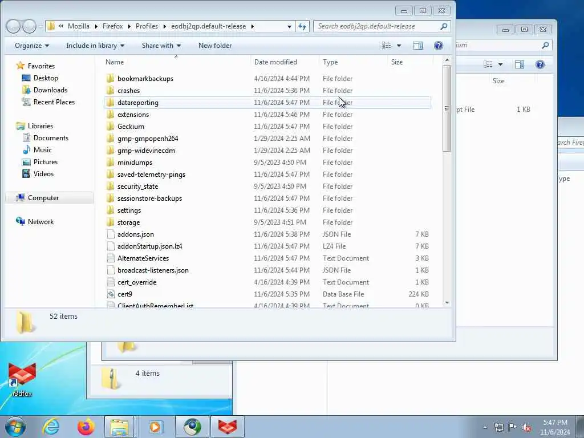Click the volume muted tray icon
Viewport: 584px width, 438px height.
coord(526,427)
